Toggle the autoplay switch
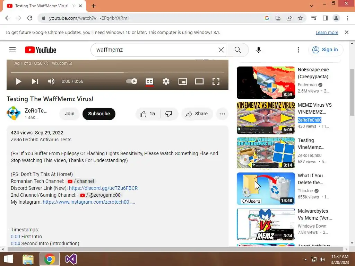 point(132,81)
